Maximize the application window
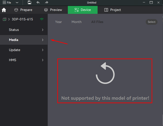 151,2
